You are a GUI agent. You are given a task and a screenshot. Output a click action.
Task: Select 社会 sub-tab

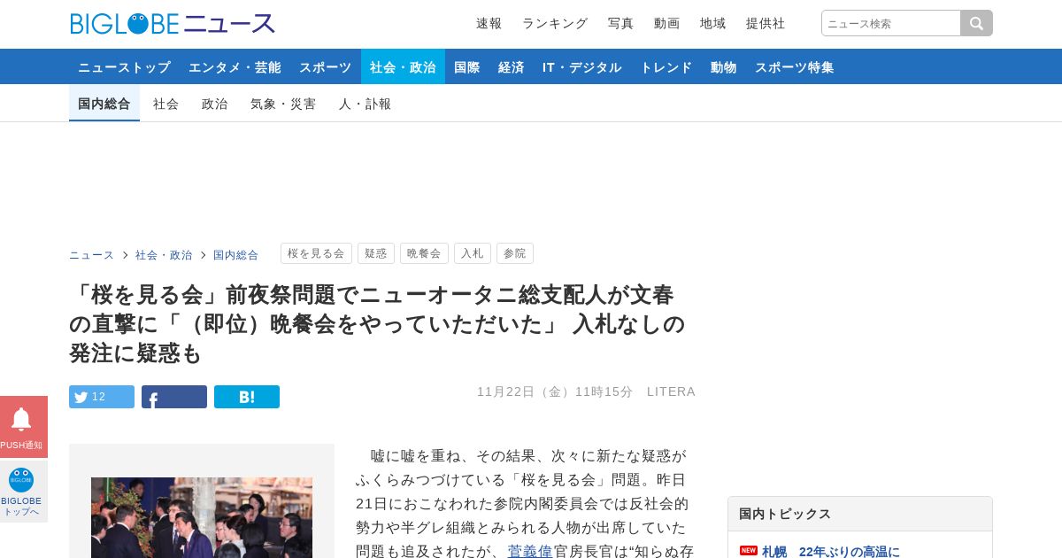click(166, 104)
